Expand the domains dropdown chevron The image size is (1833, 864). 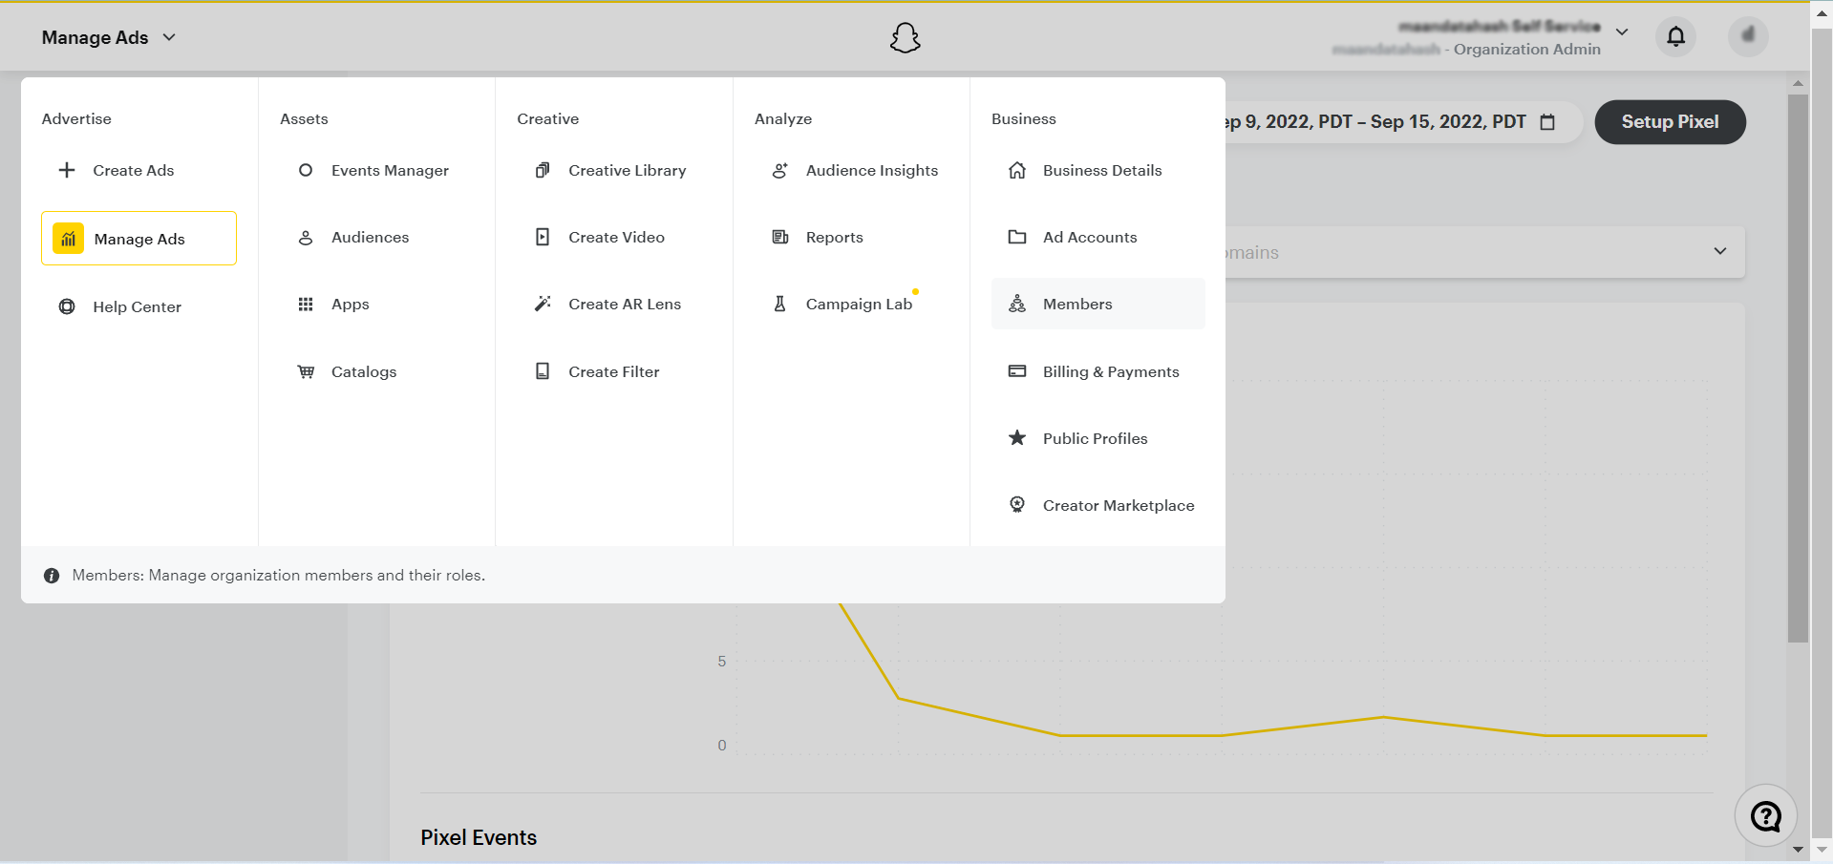pos(1720,251)
